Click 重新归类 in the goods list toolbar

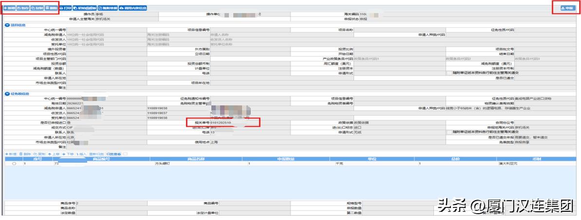pyautogui.click(x=96, y=154)
